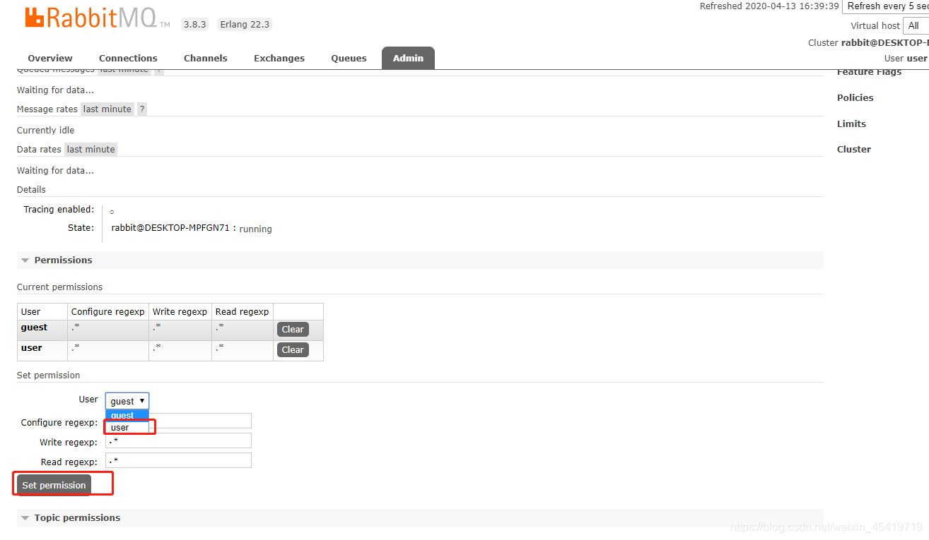Open the Channels tab
929x540 pixels.
pos(206,58)
